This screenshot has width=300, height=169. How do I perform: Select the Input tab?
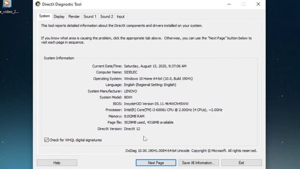(120, 17)
